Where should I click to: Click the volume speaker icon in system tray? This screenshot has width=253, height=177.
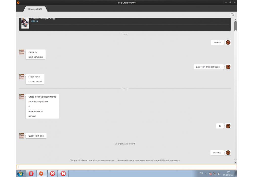pyautogui.click(x=219, y=174)
